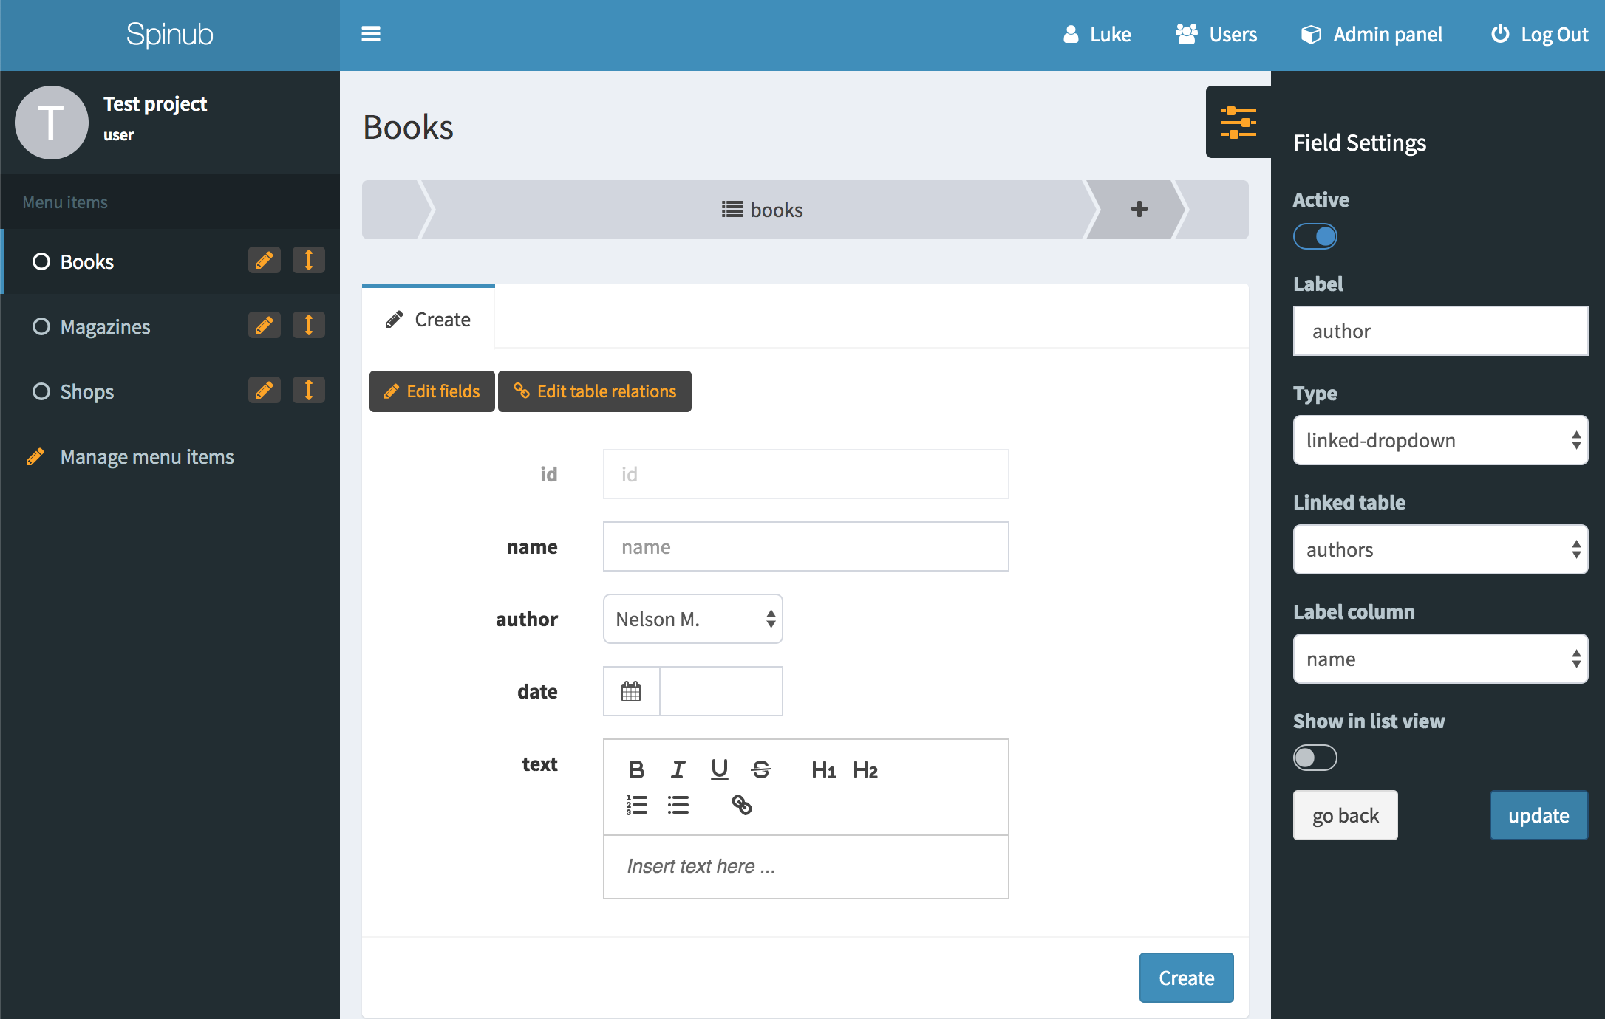Open the Type linked-dropdown selector
1605x1019 pixels.
[1439, 441]
